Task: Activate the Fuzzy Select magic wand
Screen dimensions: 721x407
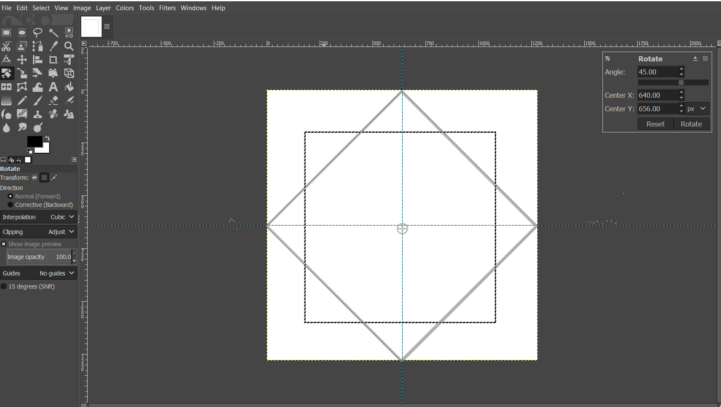Action: tap(53, 33)
